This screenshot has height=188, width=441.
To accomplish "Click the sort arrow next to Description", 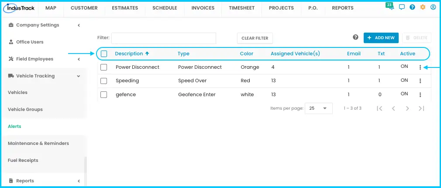I will pyautogui.click(x=147, y=54).
